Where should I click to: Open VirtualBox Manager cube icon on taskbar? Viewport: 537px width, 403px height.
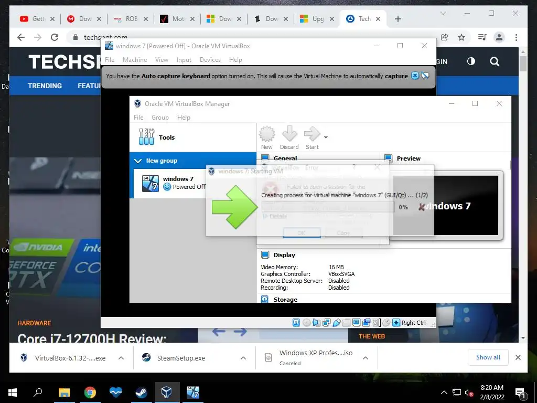point(166,393)
